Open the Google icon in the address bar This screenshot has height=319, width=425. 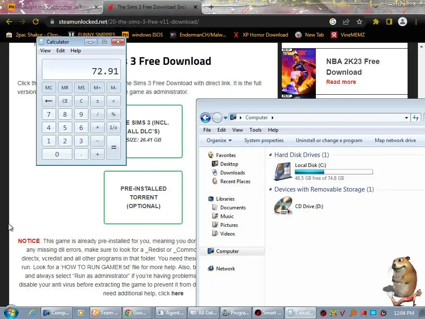pyautogui.click(x=333, y=22)
